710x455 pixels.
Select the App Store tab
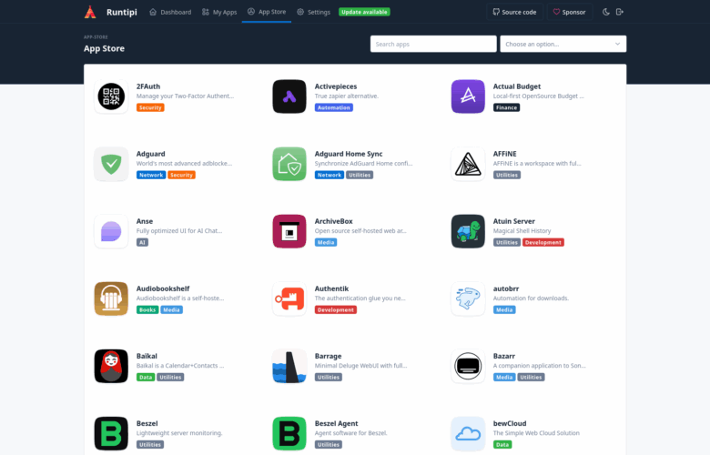267,12
